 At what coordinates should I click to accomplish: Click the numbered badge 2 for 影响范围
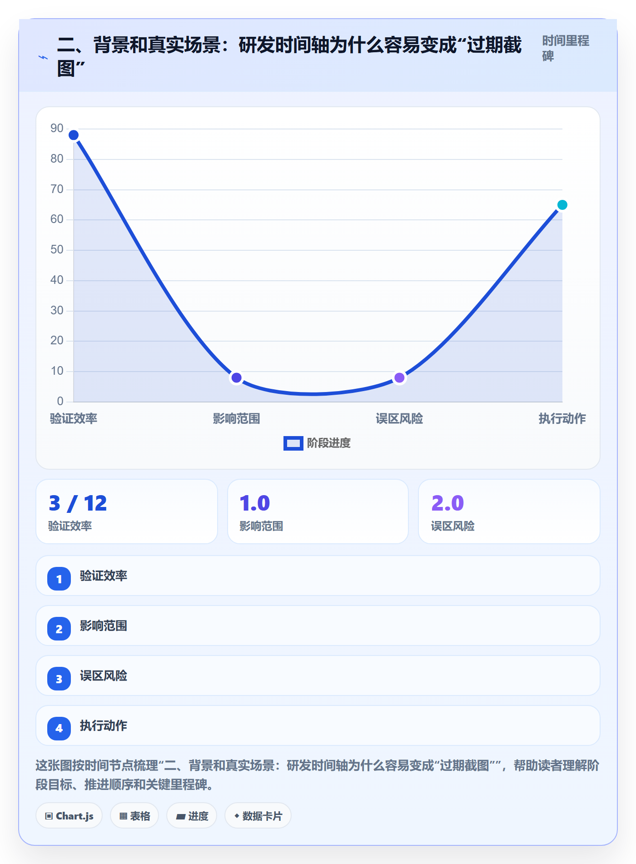[x=59, y=629]
